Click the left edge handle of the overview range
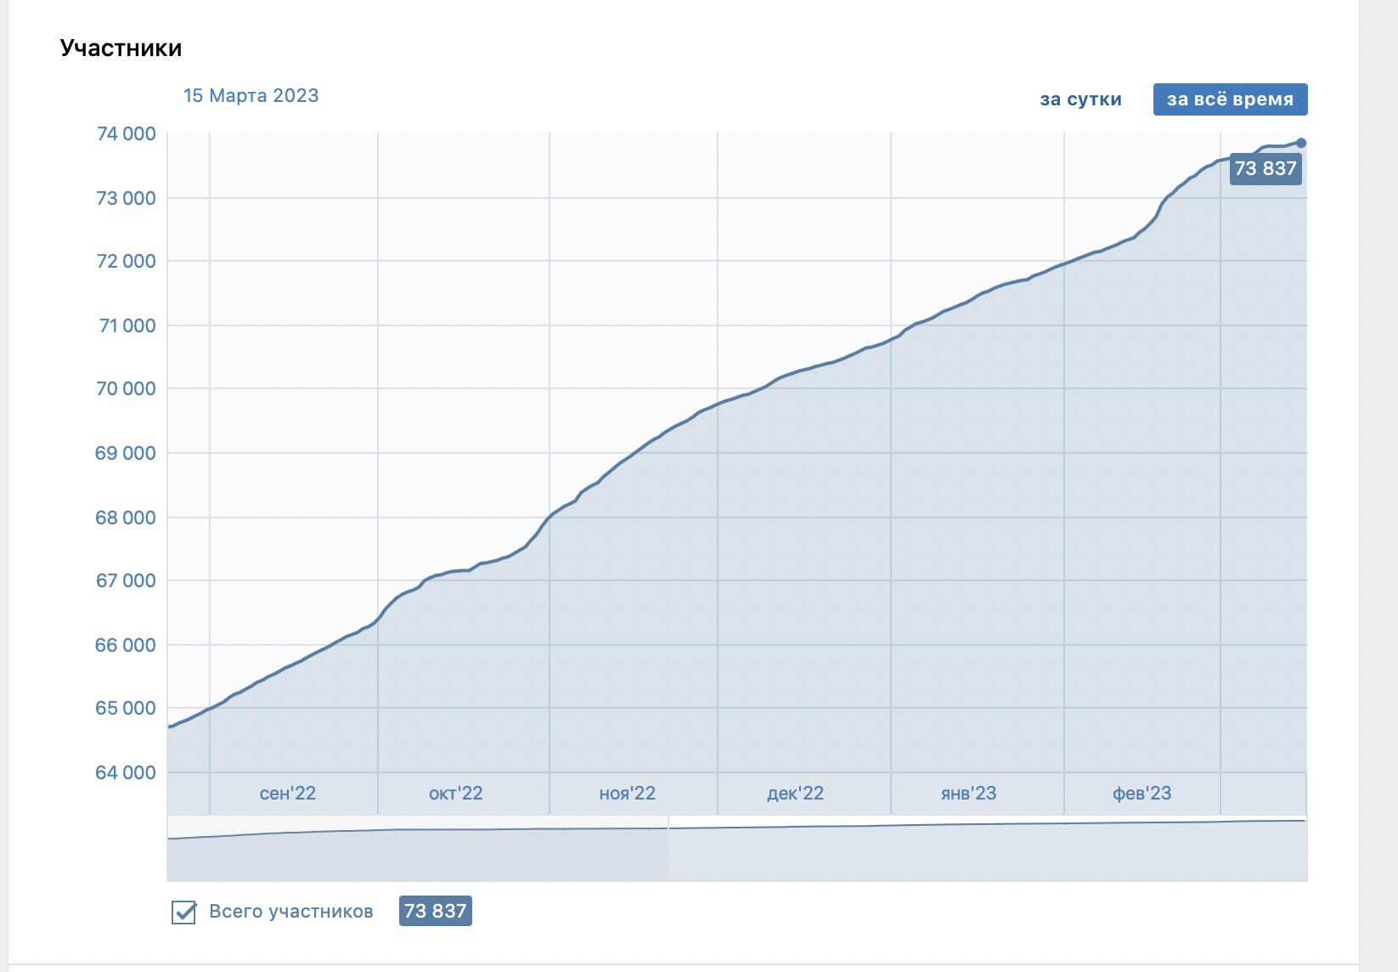Viewport: 1398px width, 972px height. point(669,848)
